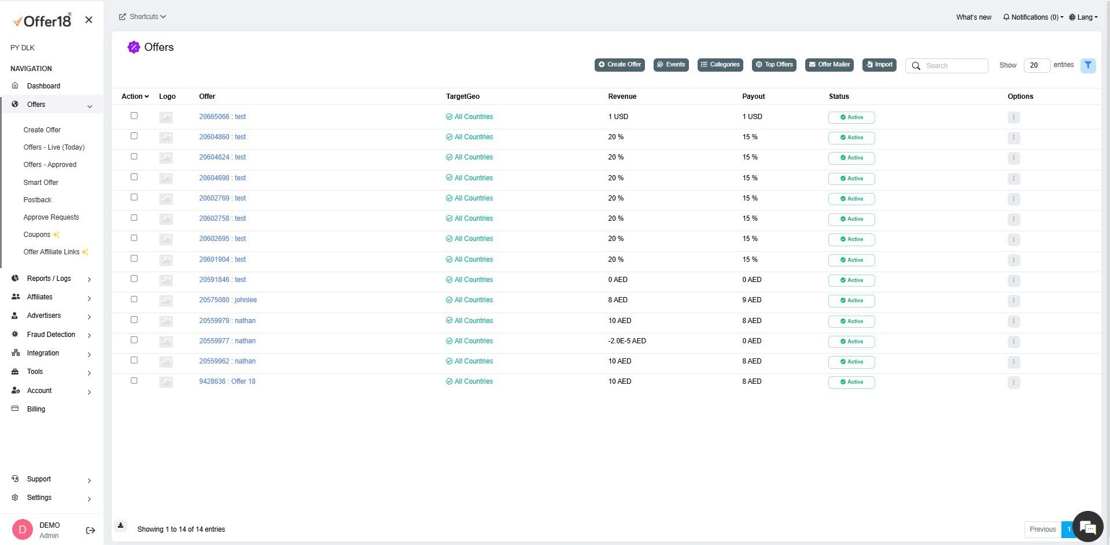The width and height of the screenshot is (1110, 545).
Task: Click the Affiliates people icon
Action: tap(16, 296)
